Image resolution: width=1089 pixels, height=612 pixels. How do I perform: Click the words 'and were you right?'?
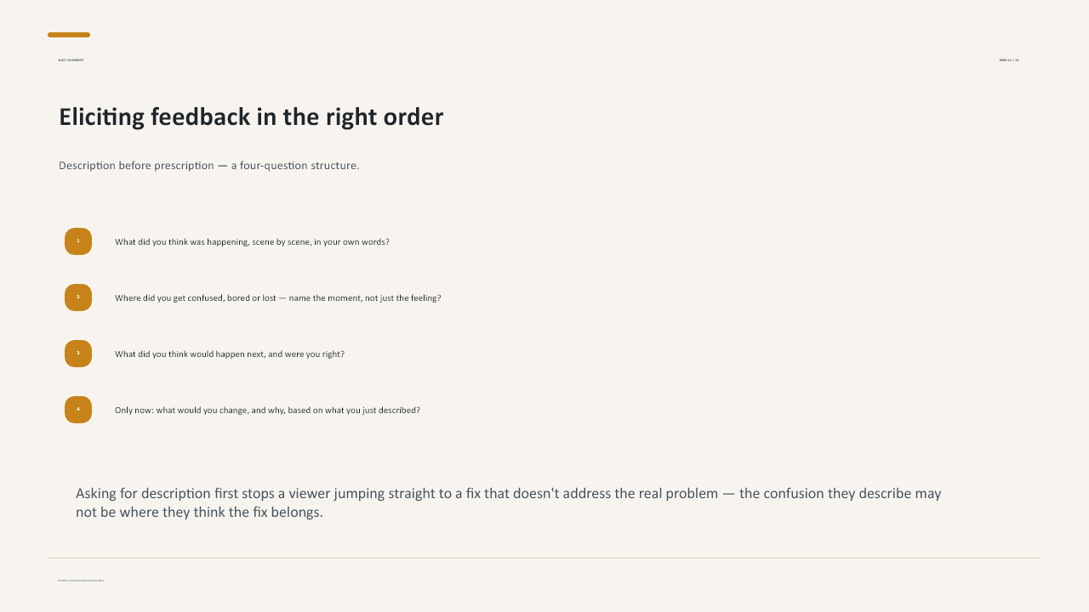(306, 354)
